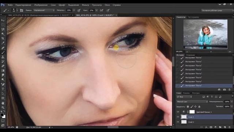Select the Magic Wand tool

pyautogui.click(x=3, y=34)
